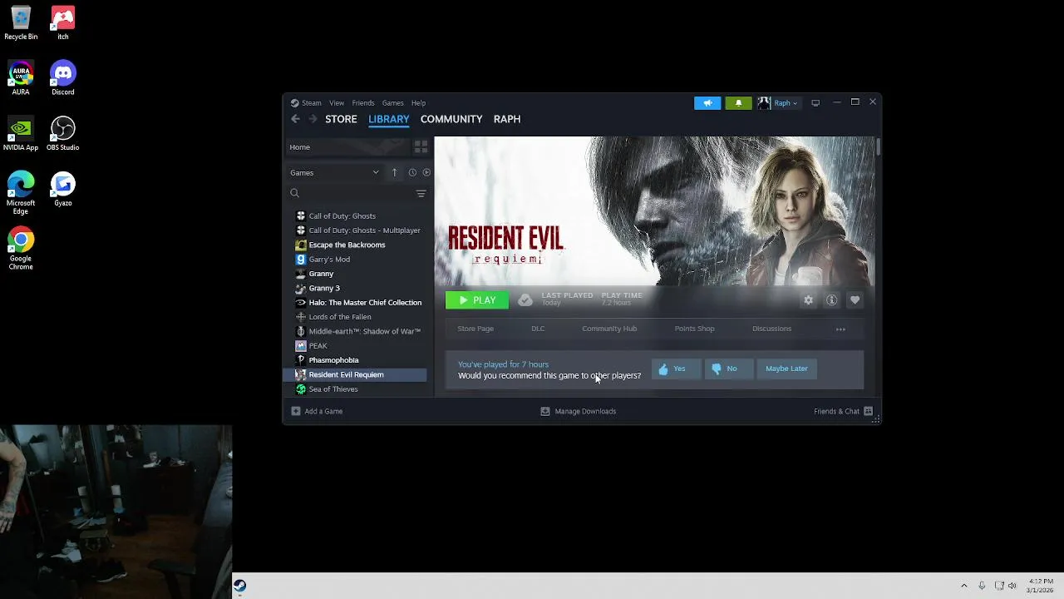This screenshot has width=1064, height=599.
Task: Show game info circle icon
Action: click(831, 300)
